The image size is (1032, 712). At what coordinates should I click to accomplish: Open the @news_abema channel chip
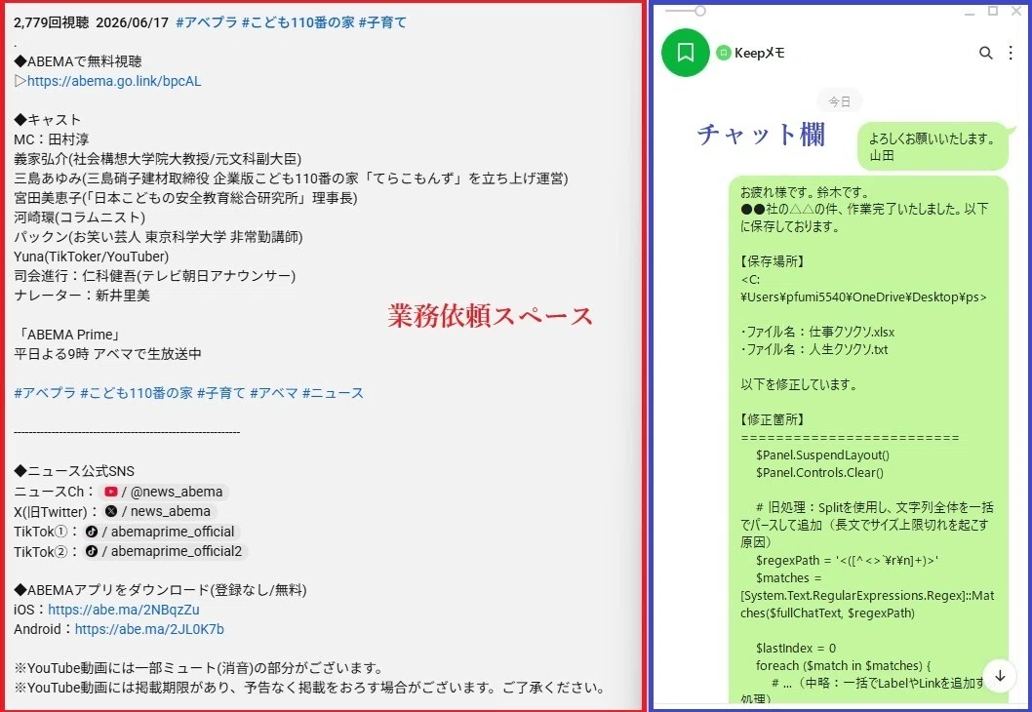[x=165, y=492]
